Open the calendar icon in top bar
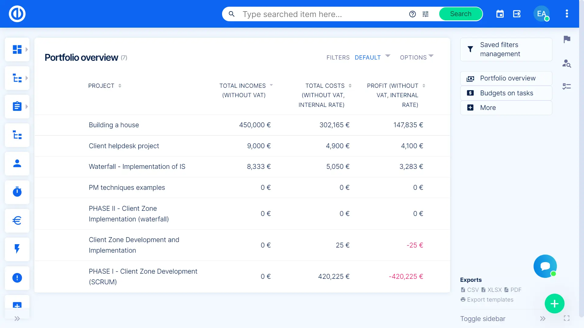 pos(500,14)
